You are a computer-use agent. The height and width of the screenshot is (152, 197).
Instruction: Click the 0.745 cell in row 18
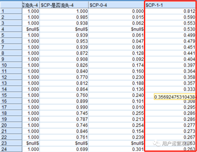pos(64,113)
